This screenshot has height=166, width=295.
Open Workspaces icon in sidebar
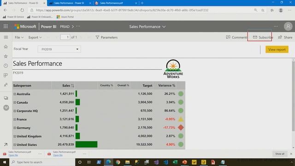click(6, 98)
